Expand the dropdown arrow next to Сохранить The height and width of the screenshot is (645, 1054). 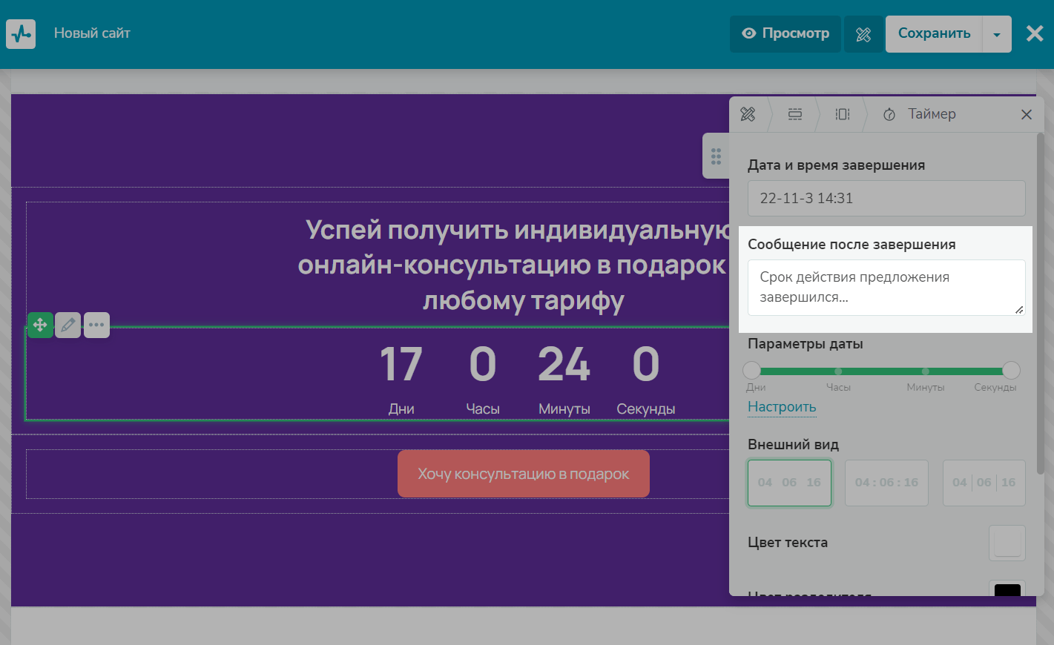point(997,34)
